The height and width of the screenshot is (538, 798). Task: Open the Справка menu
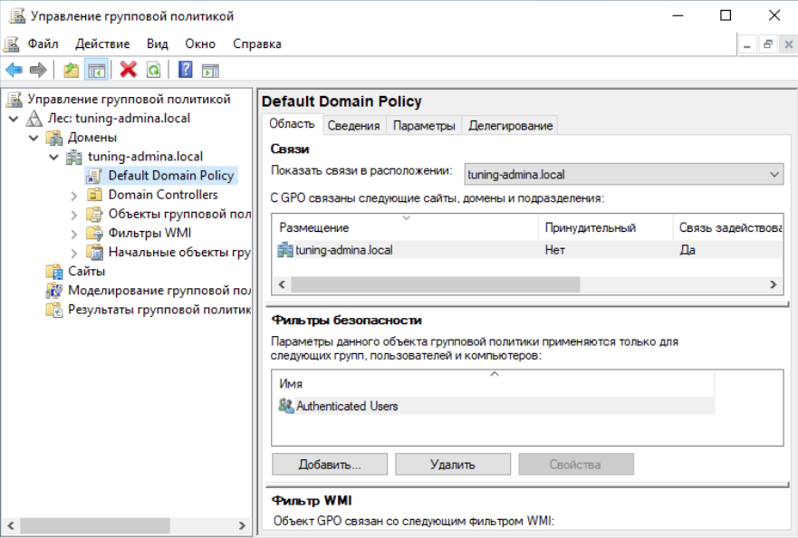[257, 43]
